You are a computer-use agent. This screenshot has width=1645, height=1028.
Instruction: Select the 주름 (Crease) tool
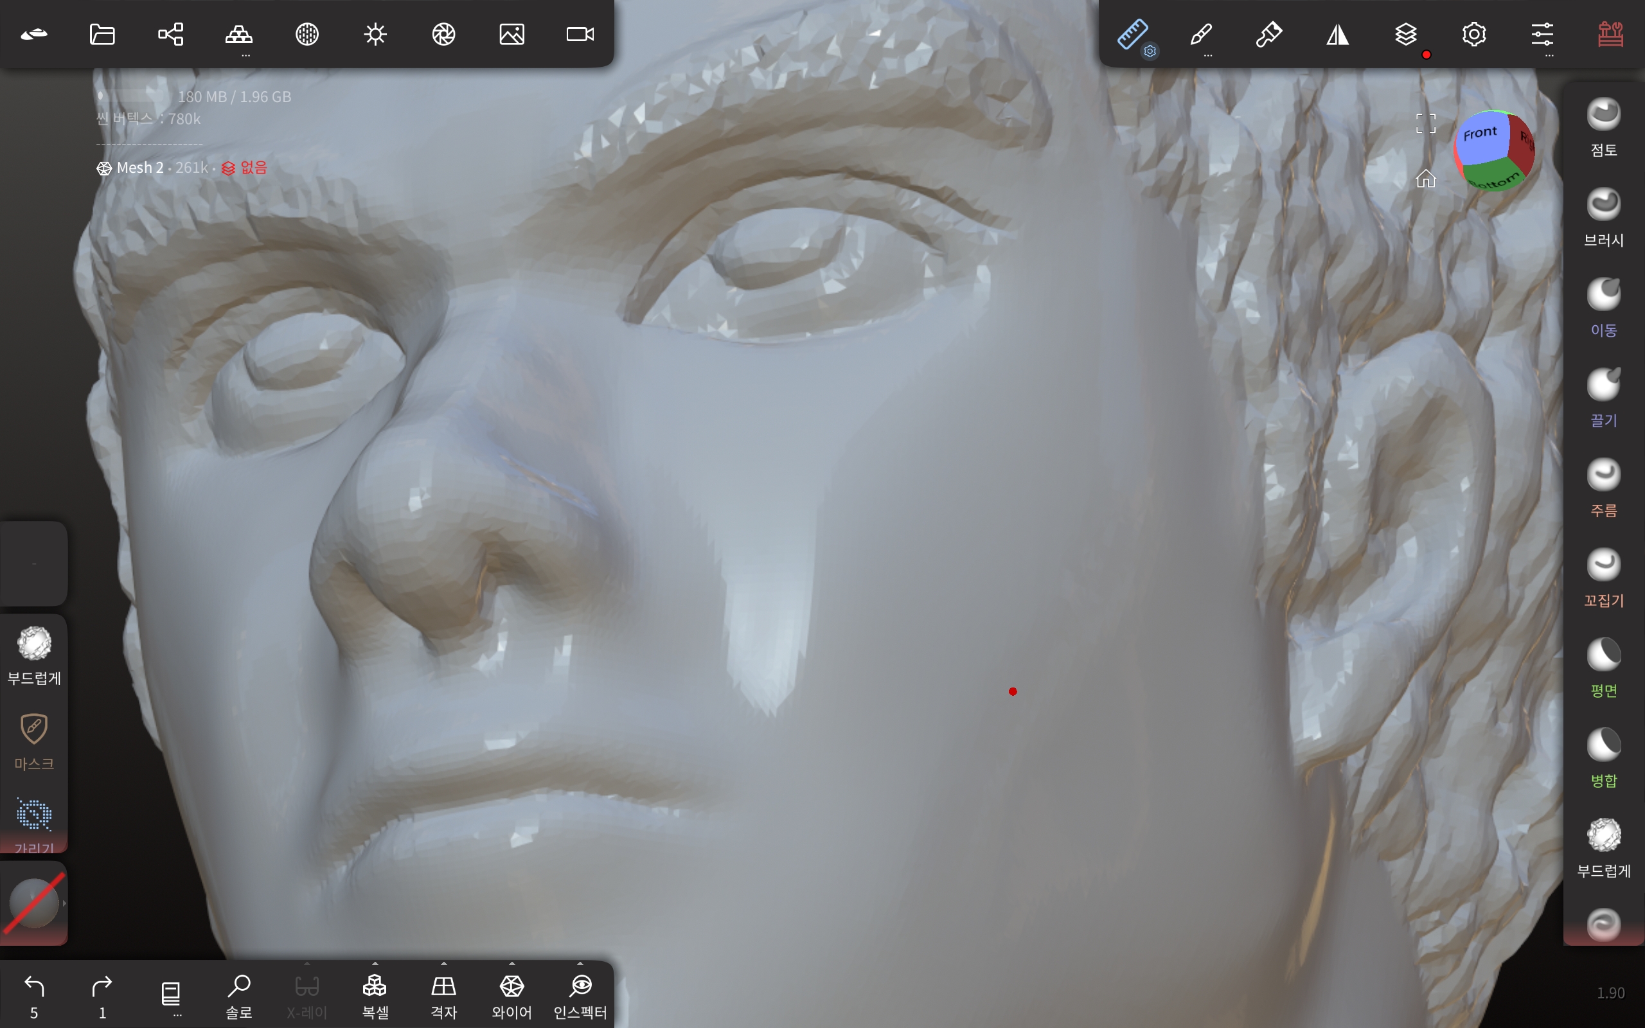pyautogui.click(x=1603, y=476)
